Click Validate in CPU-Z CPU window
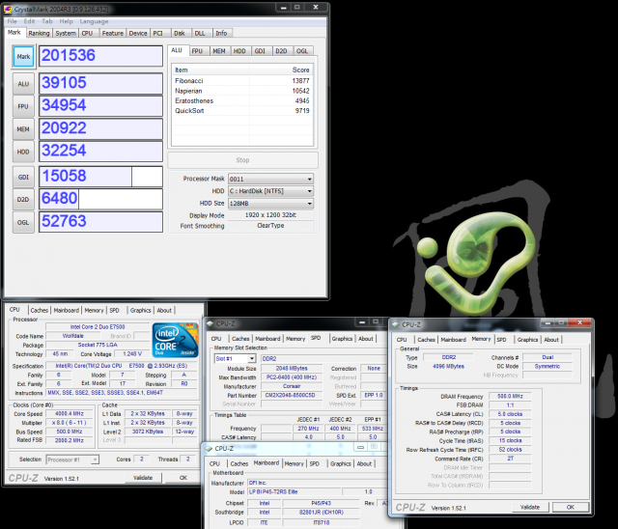The height and width of the screenshot is (529, 618). pyautogui.click(x=143, y=478)
